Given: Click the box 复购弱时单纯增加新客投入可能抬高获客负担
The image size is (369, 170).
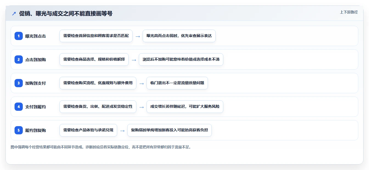Looking at the screenshot, I should pyautogui.click(x=170, y=130).
